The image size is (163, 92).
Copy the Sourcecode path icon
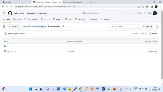(63, 26)
